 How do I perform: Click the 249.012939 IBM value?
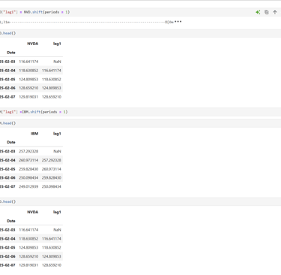(28, 186)
